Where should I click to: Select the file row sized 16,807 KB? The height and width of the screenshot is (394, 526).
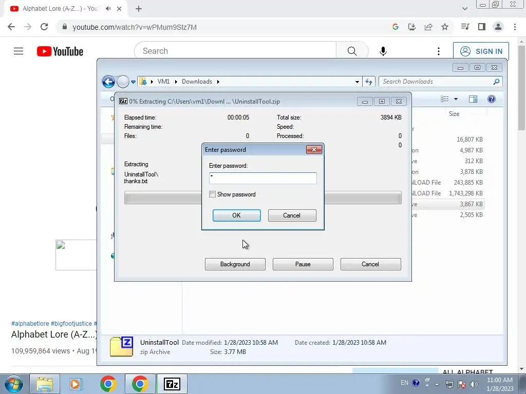tap(448, 140)
